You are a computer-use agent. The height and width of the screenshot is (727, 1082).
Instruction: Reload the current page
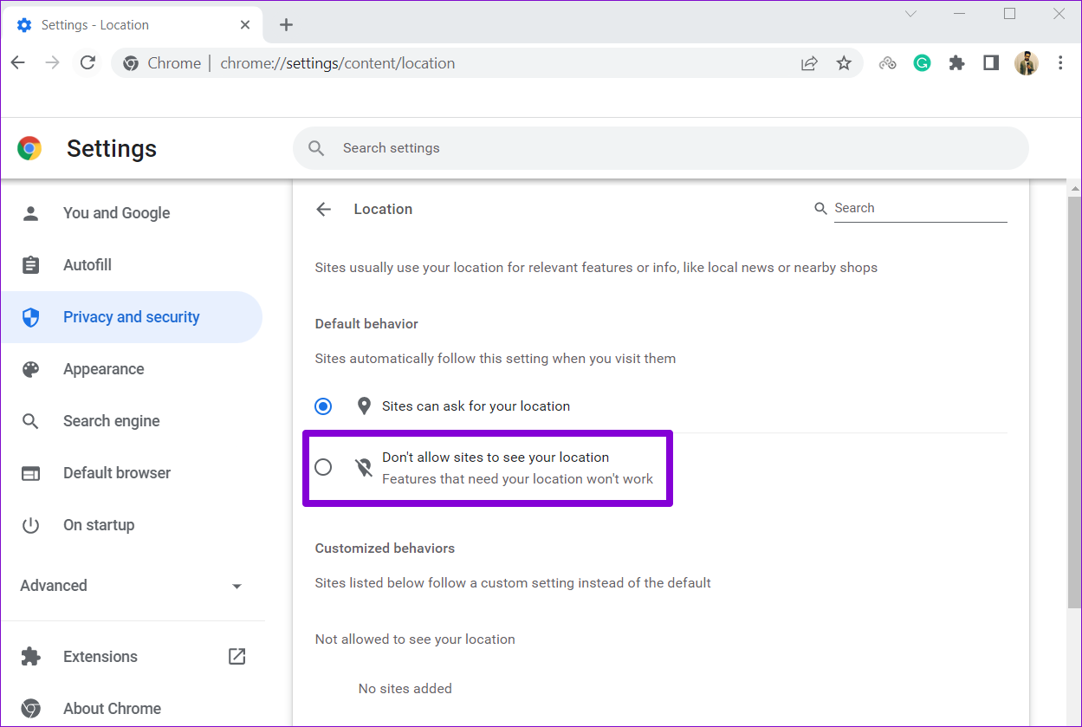pyautogui.click(x=87, y=62)
